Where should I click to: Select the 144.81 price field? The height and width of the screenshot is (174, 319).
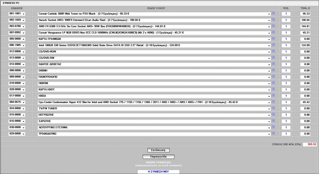[x=305, y=27]
